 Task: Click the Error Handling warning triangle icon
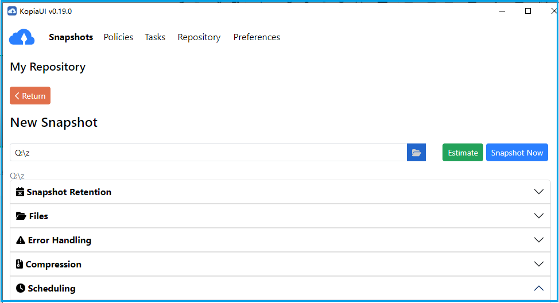[21, 240]
